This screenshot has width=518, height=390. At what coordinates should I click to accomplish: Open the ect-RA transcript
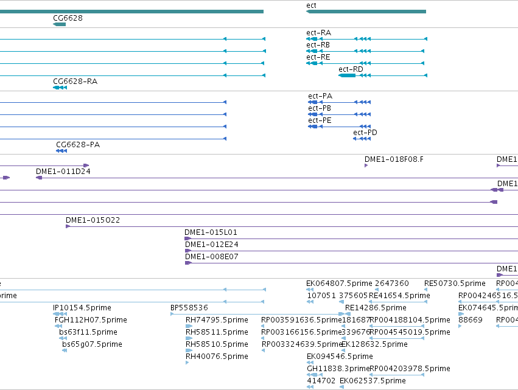(x=366, y=39)
